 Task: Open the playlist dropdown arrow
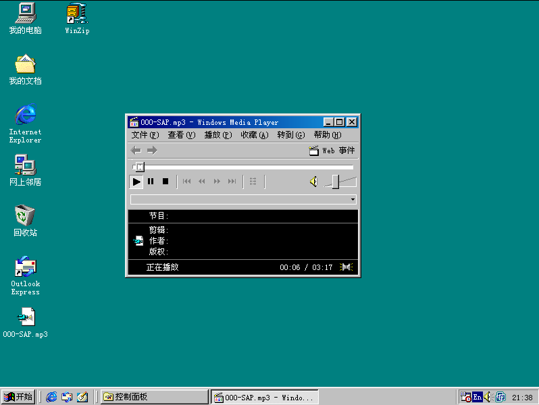(x=353, y=200)
